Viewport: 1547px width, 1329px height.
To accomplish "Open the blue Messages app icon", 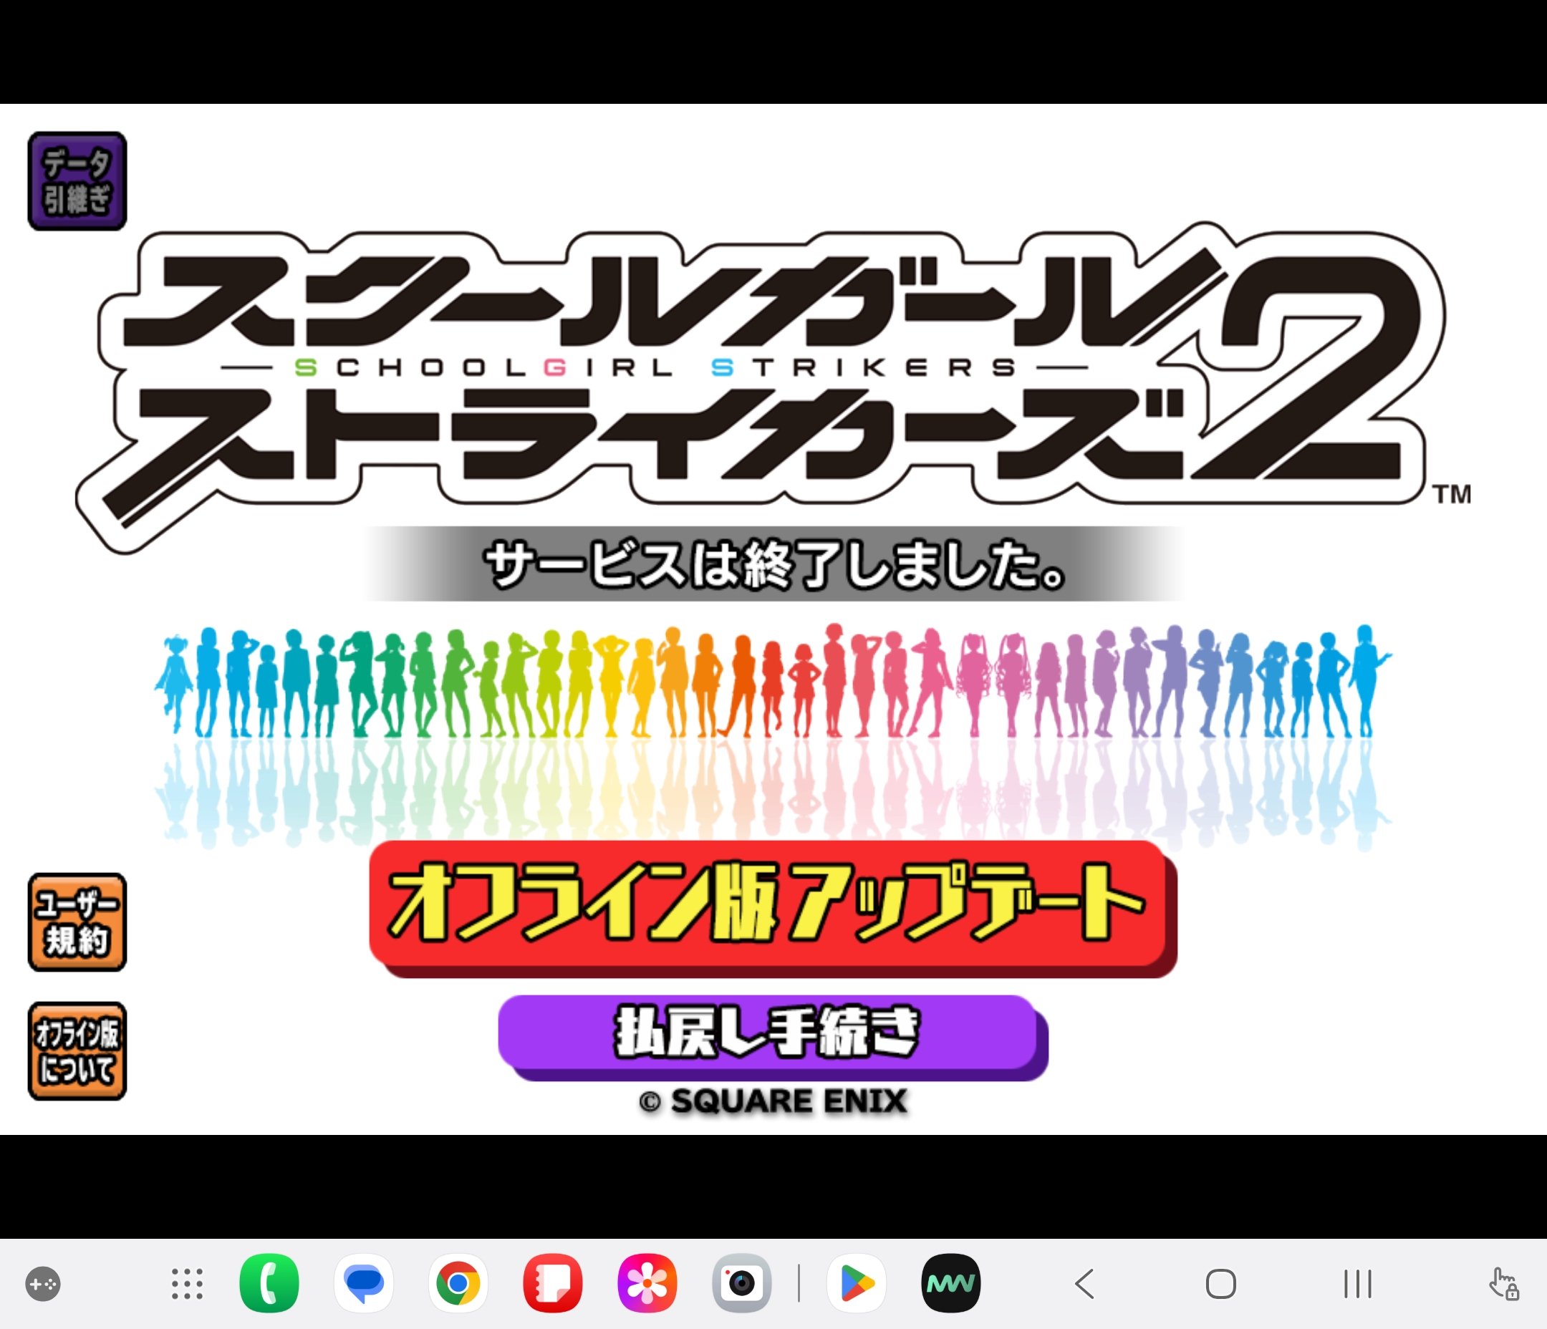I will (x=364, y=1283).
